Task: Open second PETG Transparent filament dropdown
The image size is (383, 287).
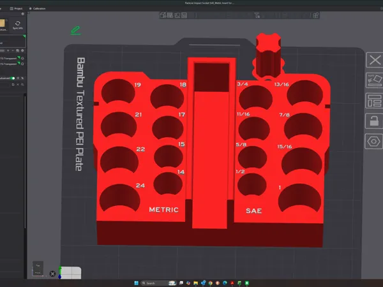Action: [10, 64]
